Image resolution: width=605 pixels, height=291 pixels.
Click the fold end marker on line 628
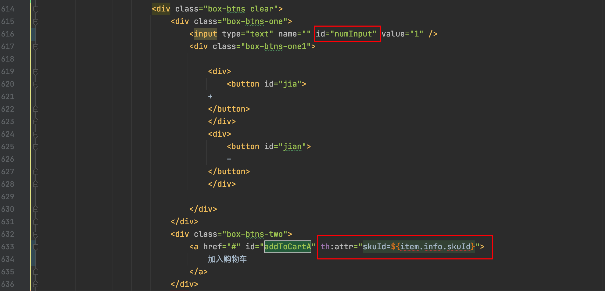(36, 184)
